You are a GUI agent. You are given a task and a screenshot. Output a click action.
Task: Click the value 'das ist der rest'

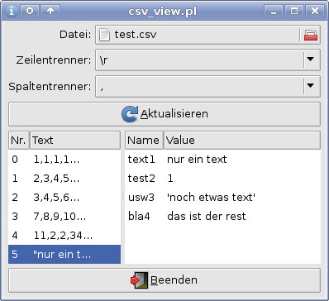coord(207,217)
